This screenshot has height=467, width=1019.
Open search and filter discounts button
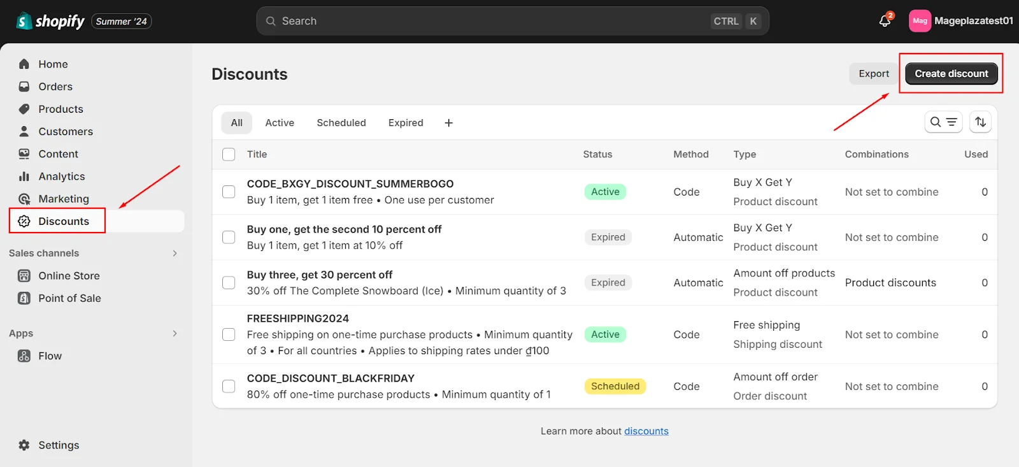(x=943, y=122)
